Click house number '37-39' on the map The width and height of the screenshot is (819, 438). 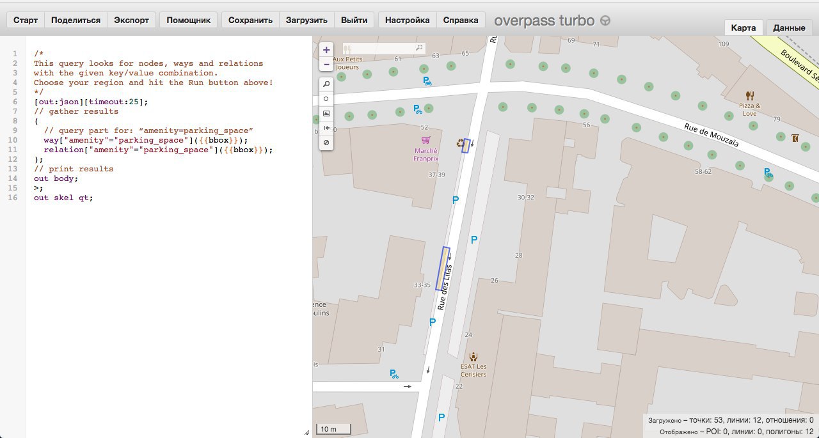436,174
